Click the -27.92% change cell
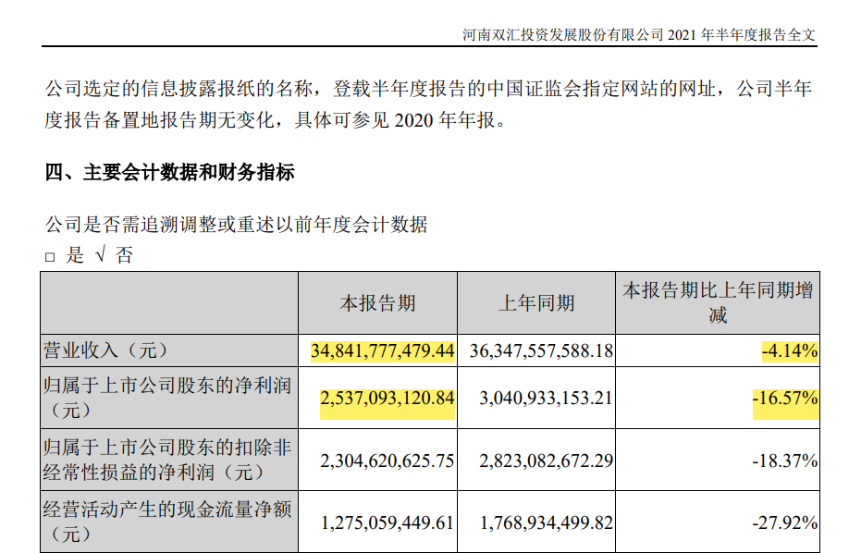 (x=785, y=522)
